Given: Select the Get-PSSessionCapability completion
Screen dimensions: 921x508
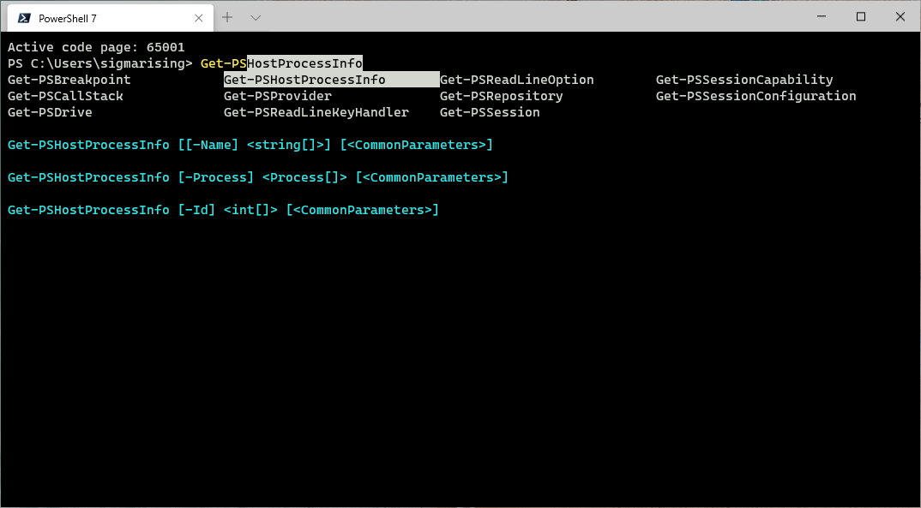Looking at the screenshot, I should click(x=743, y=79).
